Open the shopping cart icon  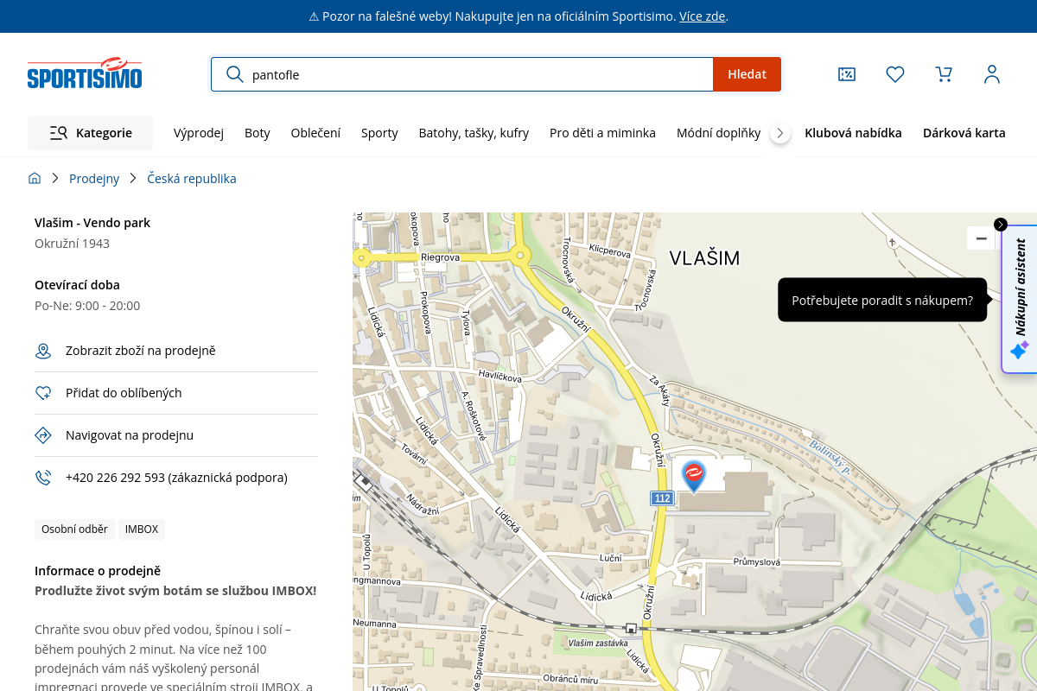coord(944,74)
